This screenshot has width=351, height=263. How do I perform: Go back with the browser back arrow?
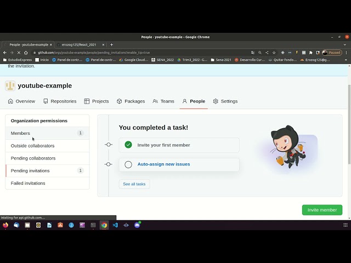5,53
